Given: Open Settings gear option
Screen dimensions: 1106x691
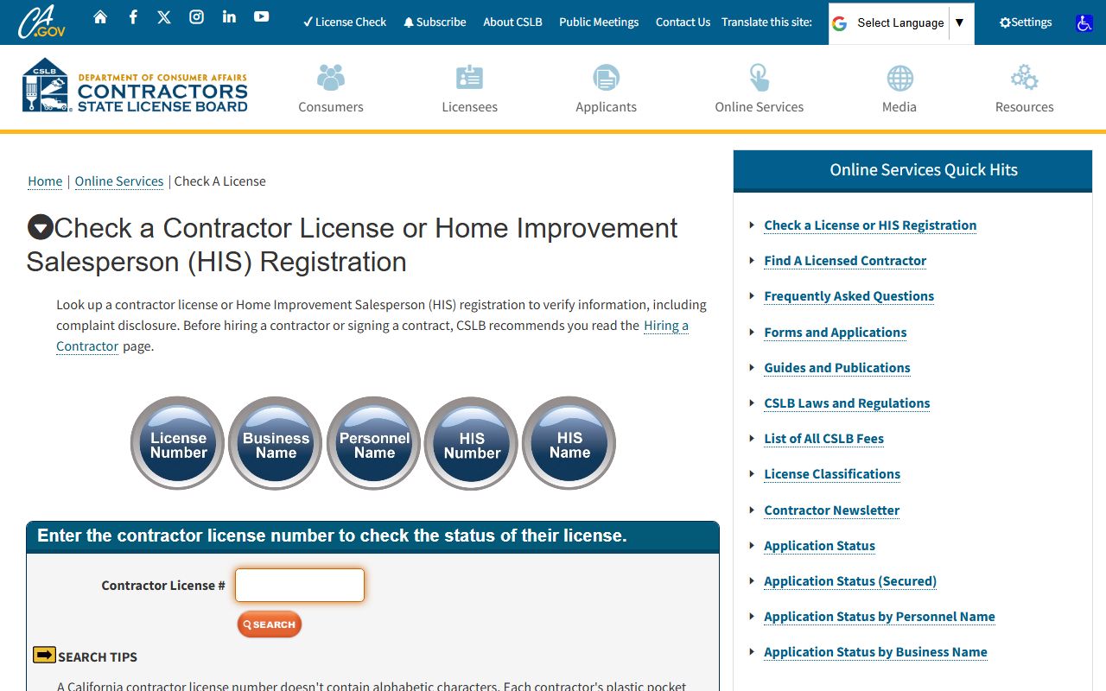Looking at the screenshot, I should pyautogui.click(x=1026, y=22).
